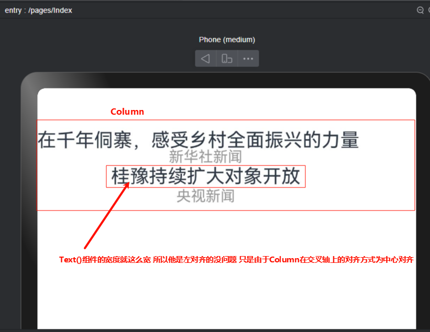Click the partially visible zoom icon at right edge
The height and width of the screenshot is (332, 430).
(428, 10)
